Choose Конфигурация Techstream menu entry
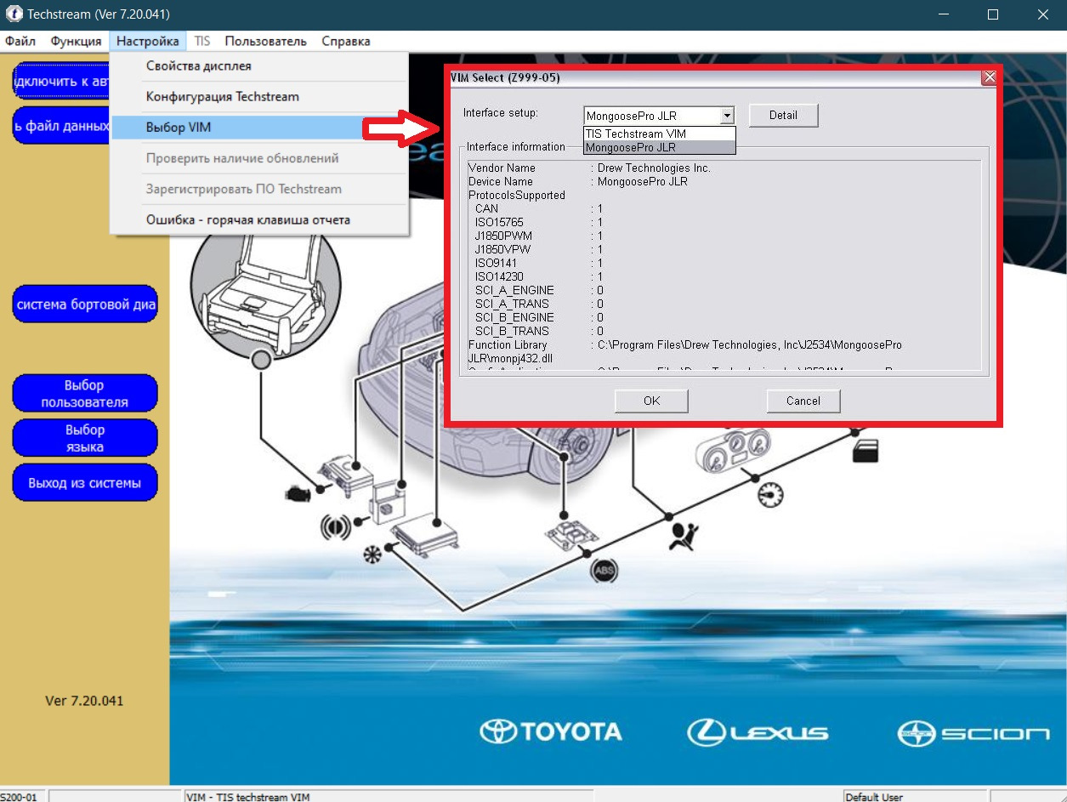 click(260, 97)
